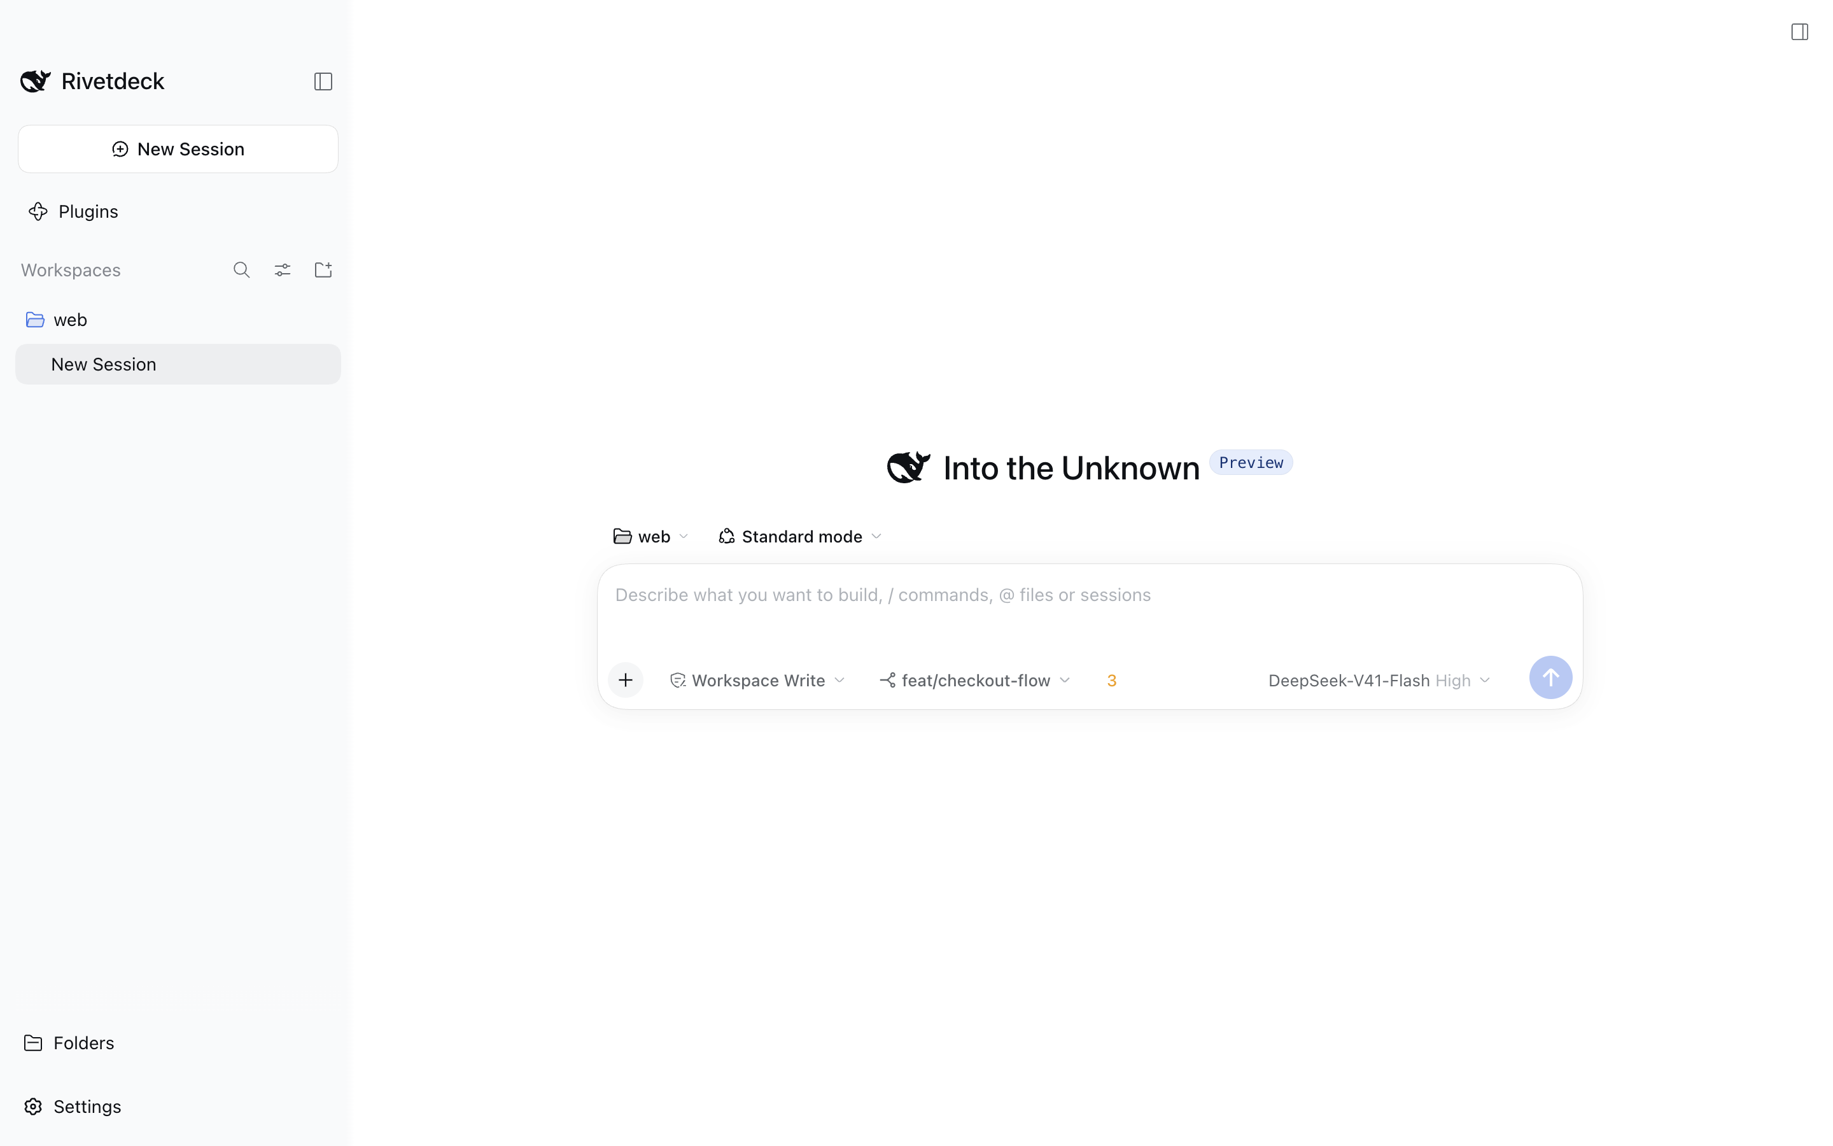The image size is (1833, 1146).
Task: Open the Plugins page
Action: 73,211
